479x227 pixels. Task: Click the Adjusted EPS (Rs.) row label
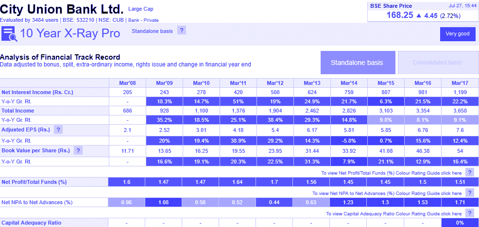pyautogui.click(x=26, y=130)
